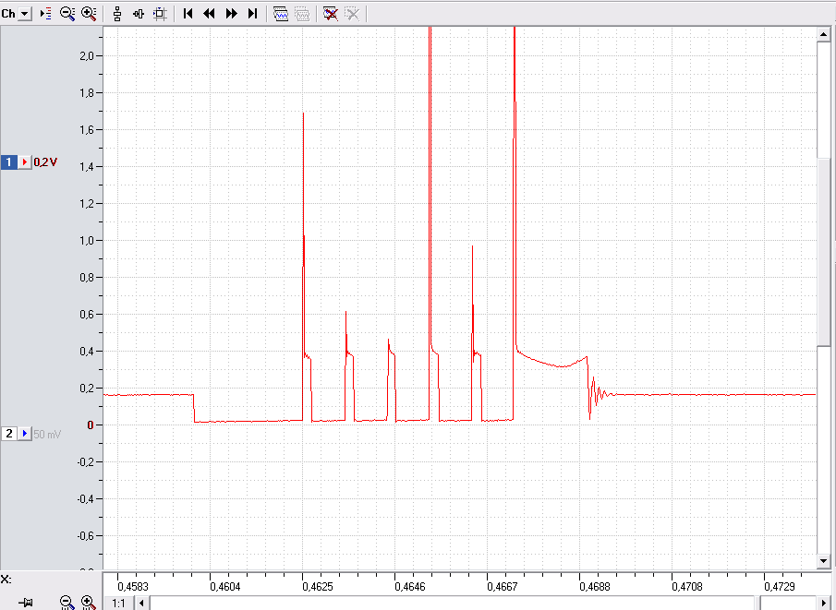
Task: Click the 0,4583 time axis label
Action: click(133, 587)
